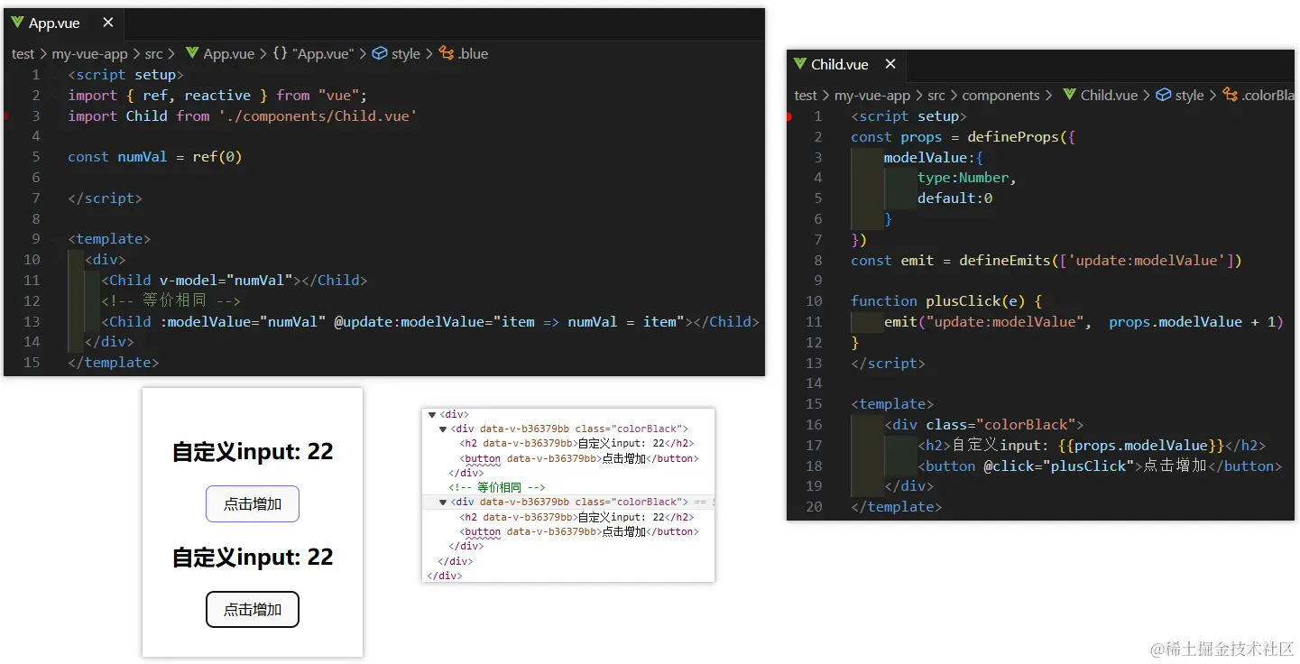Collapse the highlighted second colorBlack div node
The image size is (1300, 664).
pyautogui.click(x=443, y=503)
